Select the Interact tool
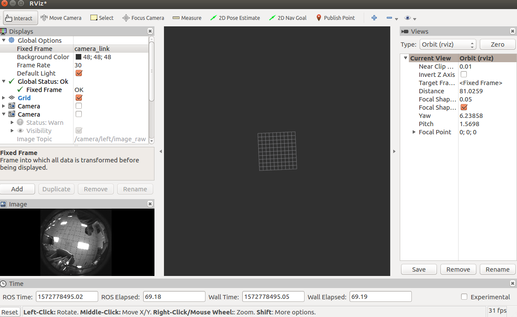 [x=20, y=18]
